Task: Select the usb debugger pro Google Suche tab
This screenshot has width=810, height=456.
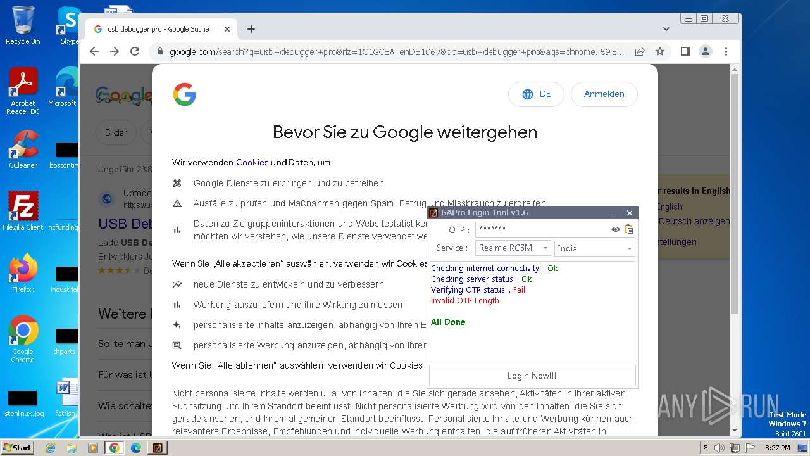Action: (161, 29)
